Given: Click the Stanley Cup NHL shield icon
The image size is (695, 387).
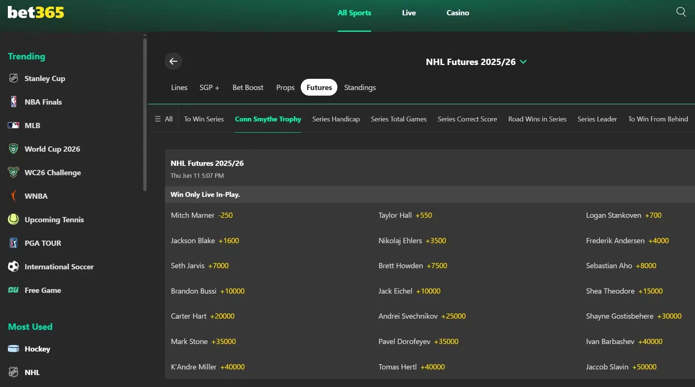Looking at the screenshot, I should (13, 78).
